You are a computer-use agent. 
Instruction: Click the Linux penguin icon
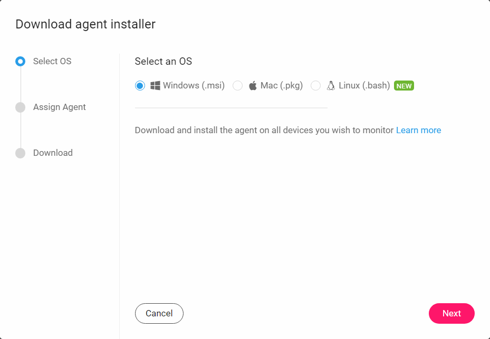pyautogui.click(x=330, y=85)
